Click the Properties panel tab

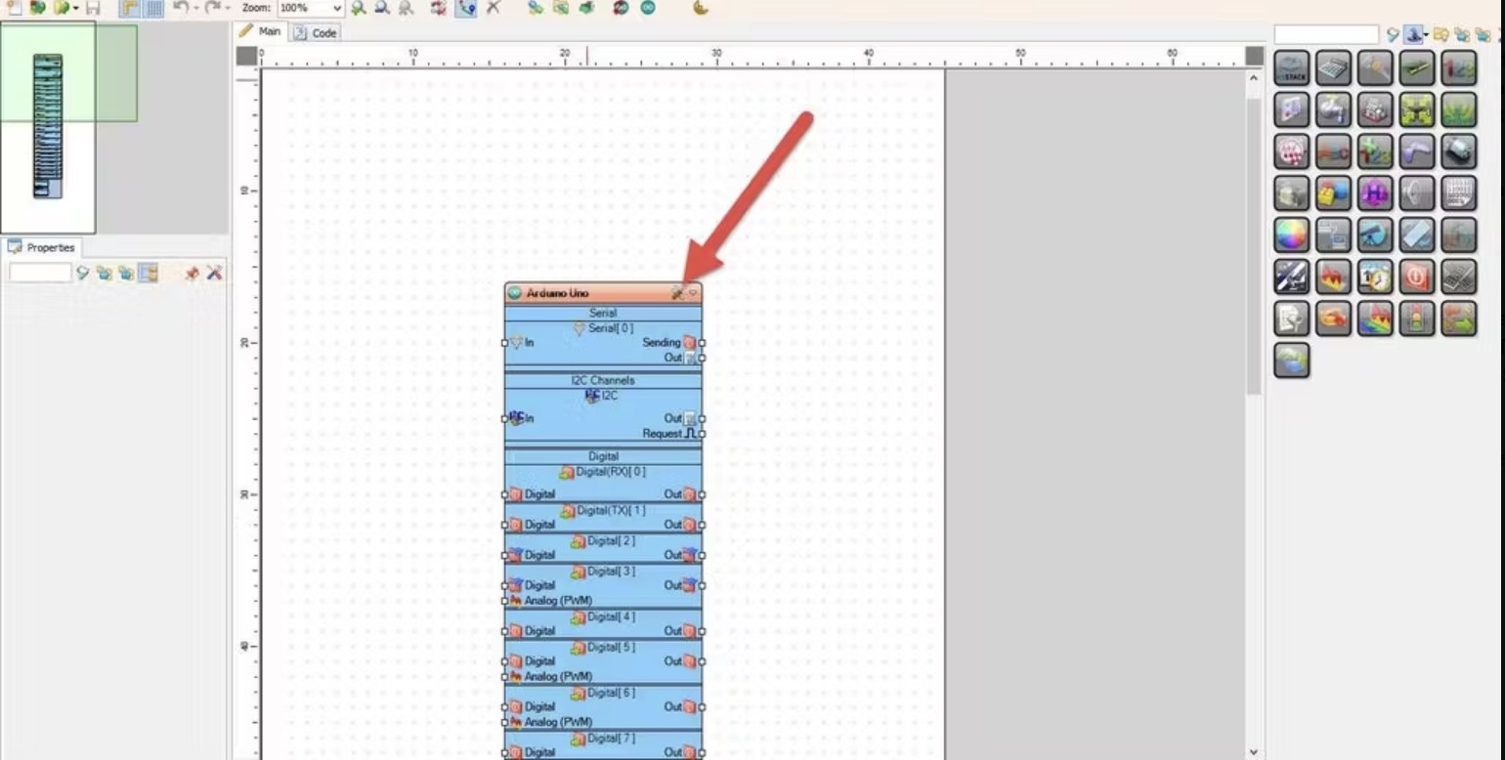click(42, 248)
